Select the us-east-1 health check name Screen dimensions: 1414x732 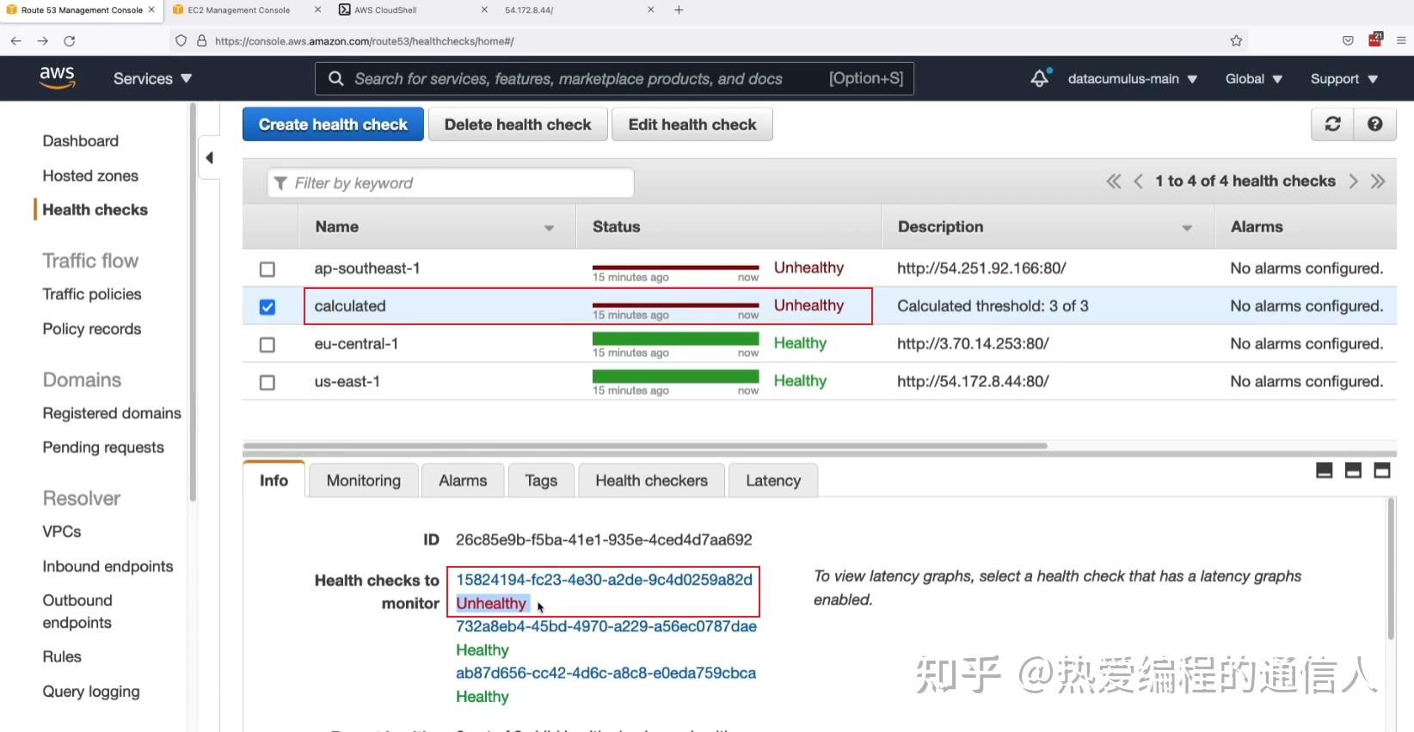click(x=347, y=381)
